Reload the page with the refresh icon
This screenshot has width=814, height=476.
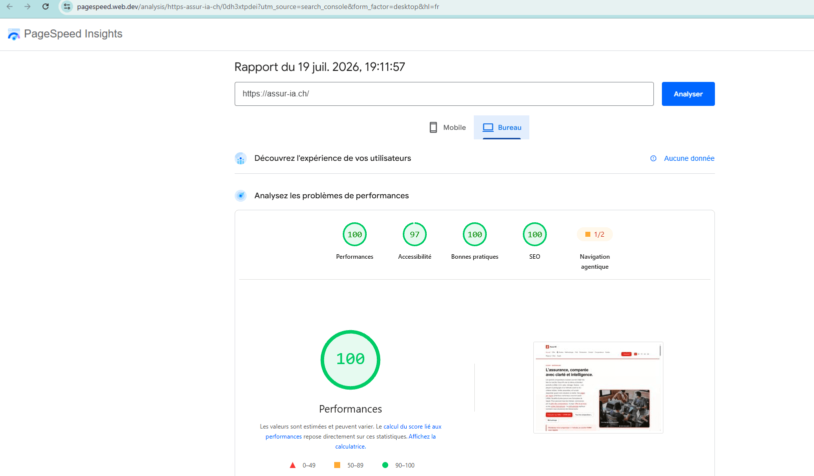46,6
